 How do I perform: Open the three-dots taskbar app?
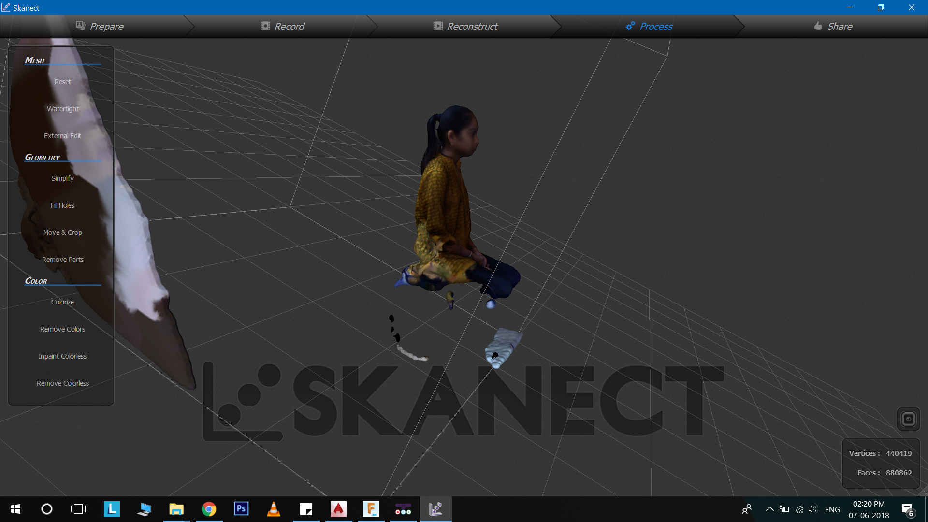coord(403,509)
